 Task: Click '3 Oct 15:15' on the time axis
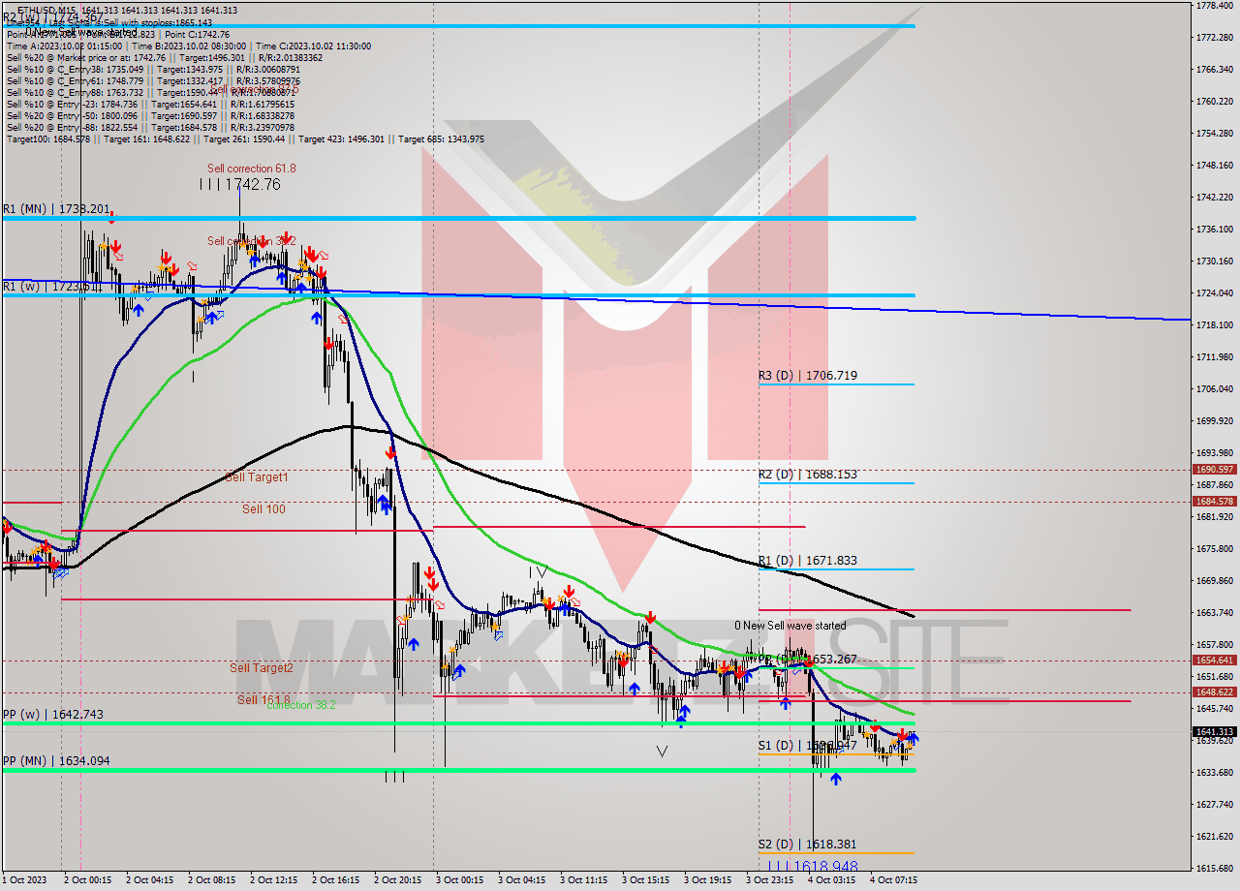(x=647, y=879)
